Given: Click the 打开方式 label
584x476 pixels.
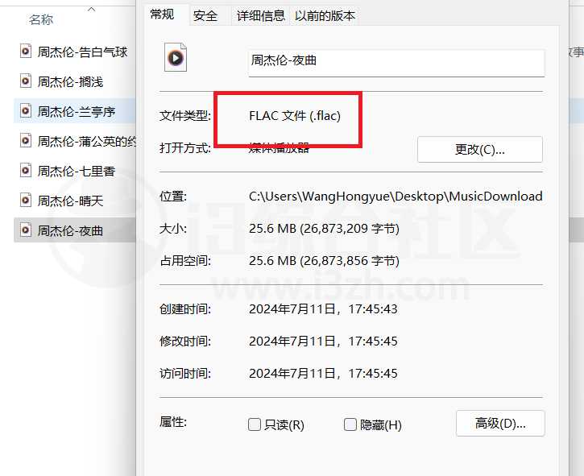Looking at the screenshot, I should [185, 148].
